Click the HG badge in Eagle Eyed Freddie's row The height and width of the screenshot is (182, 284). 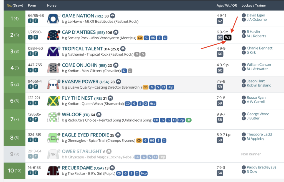click(x=152, y=140)
